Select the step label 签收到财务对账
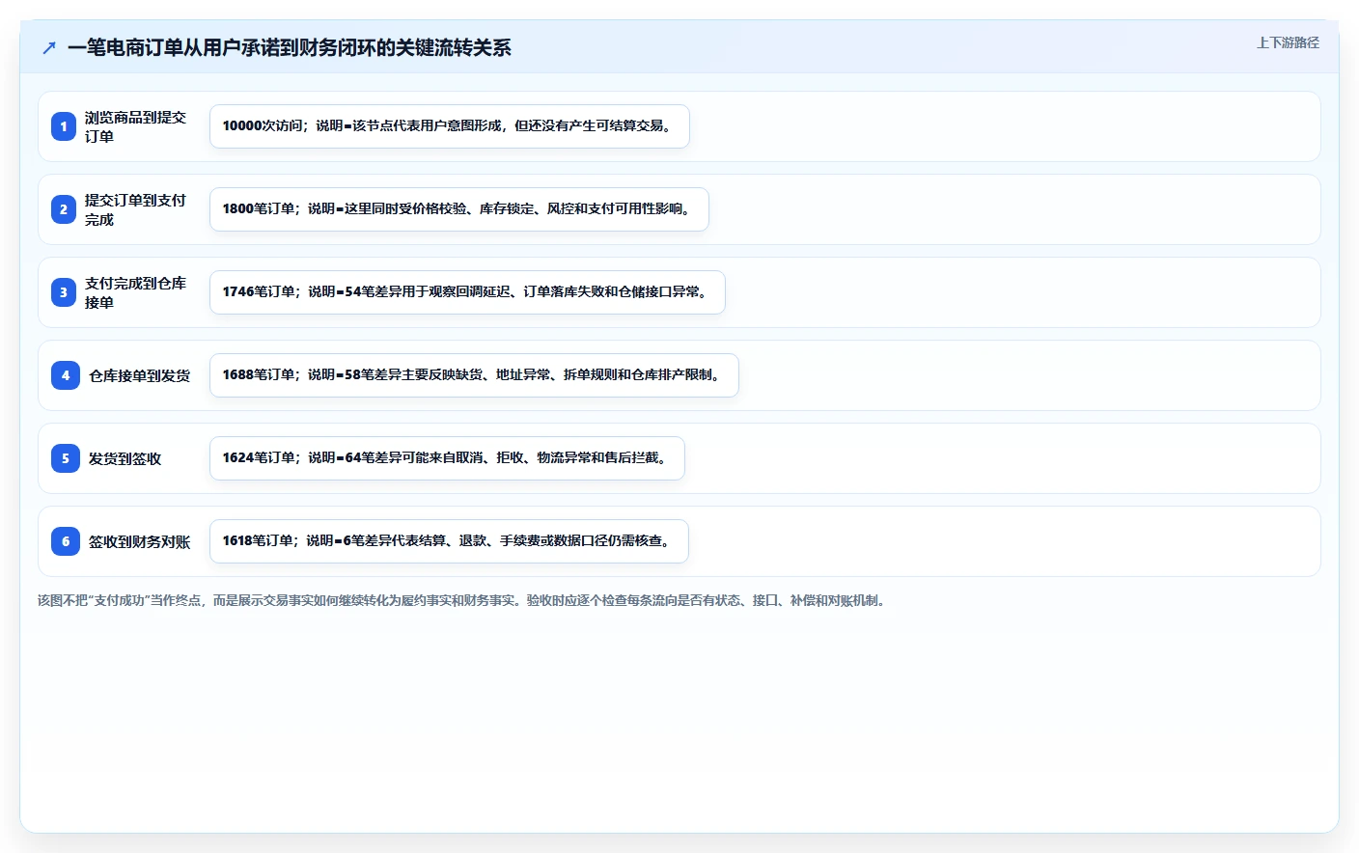Screen dimensions: 1359x853 (x=140, y=541)
